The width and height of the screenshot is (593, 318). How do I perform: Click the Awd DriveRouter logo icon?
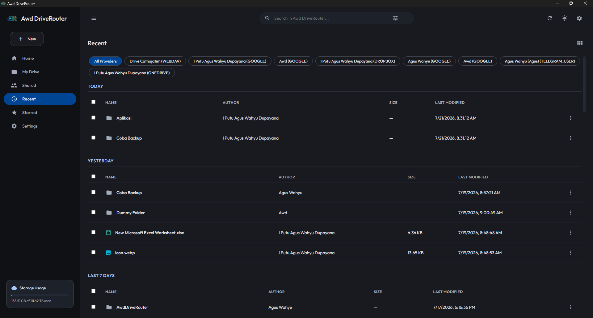12,18
